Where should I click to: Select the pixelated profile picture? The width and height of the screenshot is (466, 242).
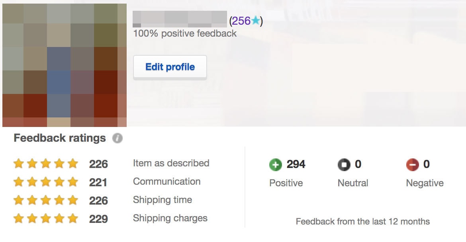click(65, 65)
